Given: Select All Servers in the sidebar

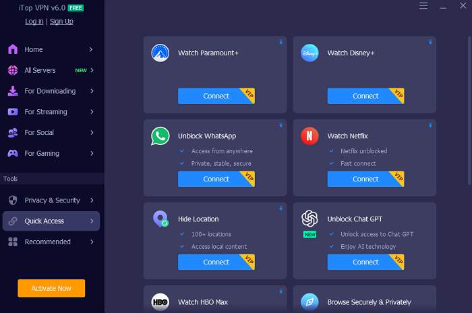Looking at the screenshot, I should point(51,70).
